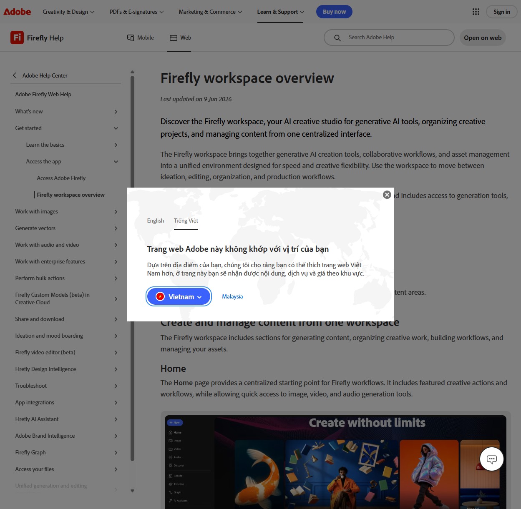Screen dimensions: 521x509
Task: Collapse Access the app section
Action: pos(116,161)
